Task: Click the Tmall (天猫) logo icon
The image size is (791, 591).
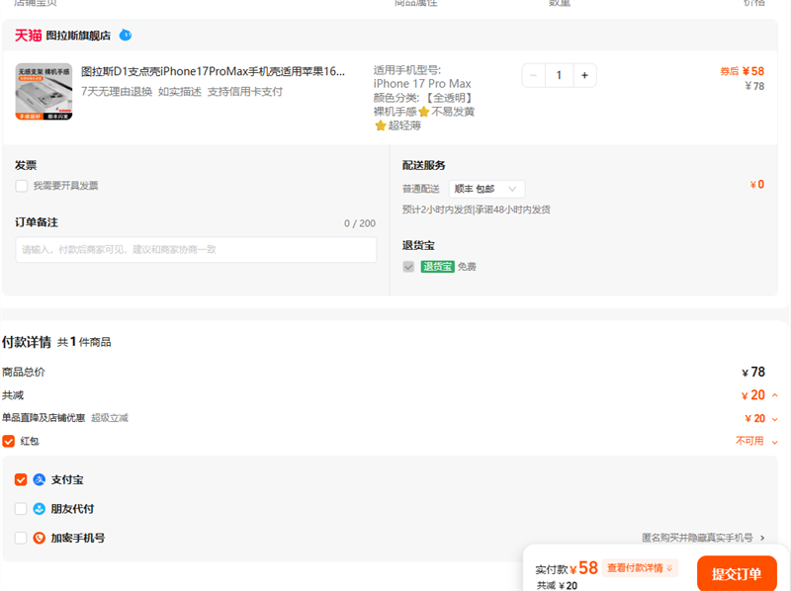Action: click(x=28, y=36)
